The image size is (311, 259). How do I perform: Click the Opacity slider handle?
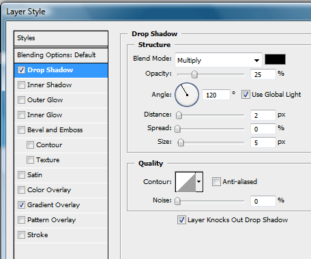click(x=194, y=74)
